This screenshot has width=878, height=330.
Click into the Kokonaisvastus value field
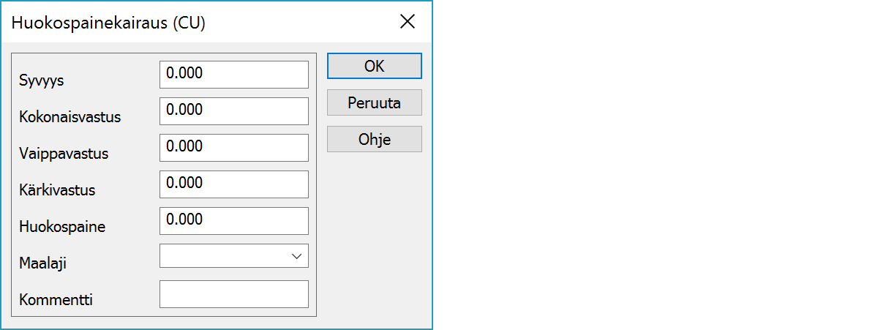pyautogui.click(x=233, y=110)
